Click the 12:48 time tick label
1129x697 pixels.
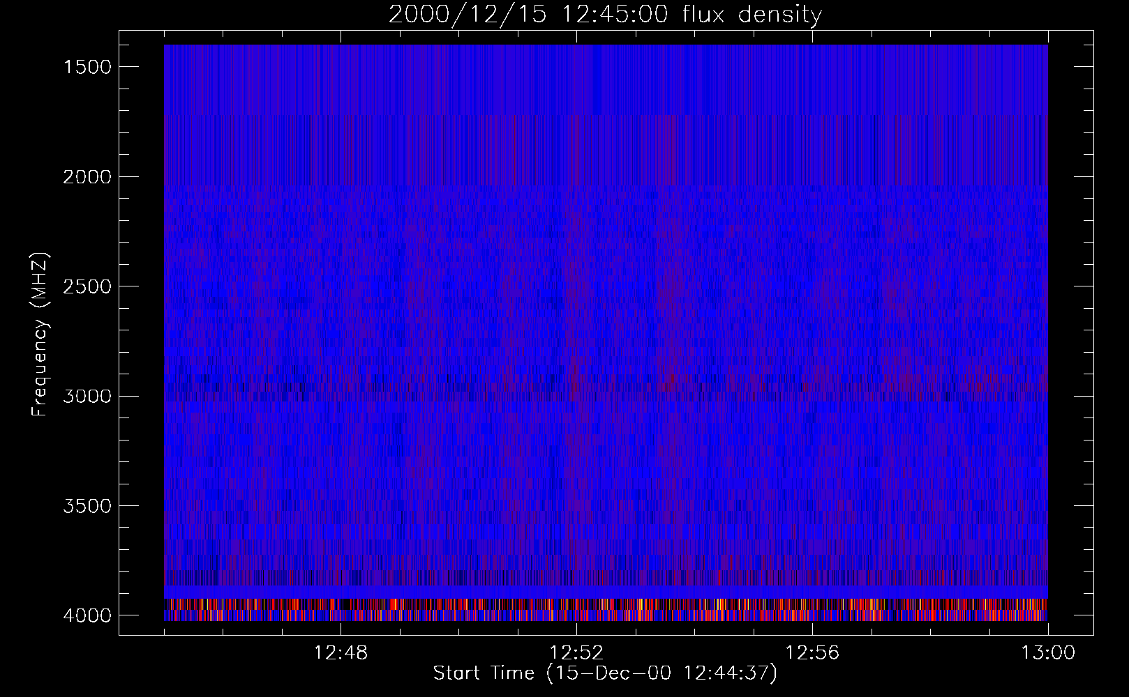[x=341, y=653]
